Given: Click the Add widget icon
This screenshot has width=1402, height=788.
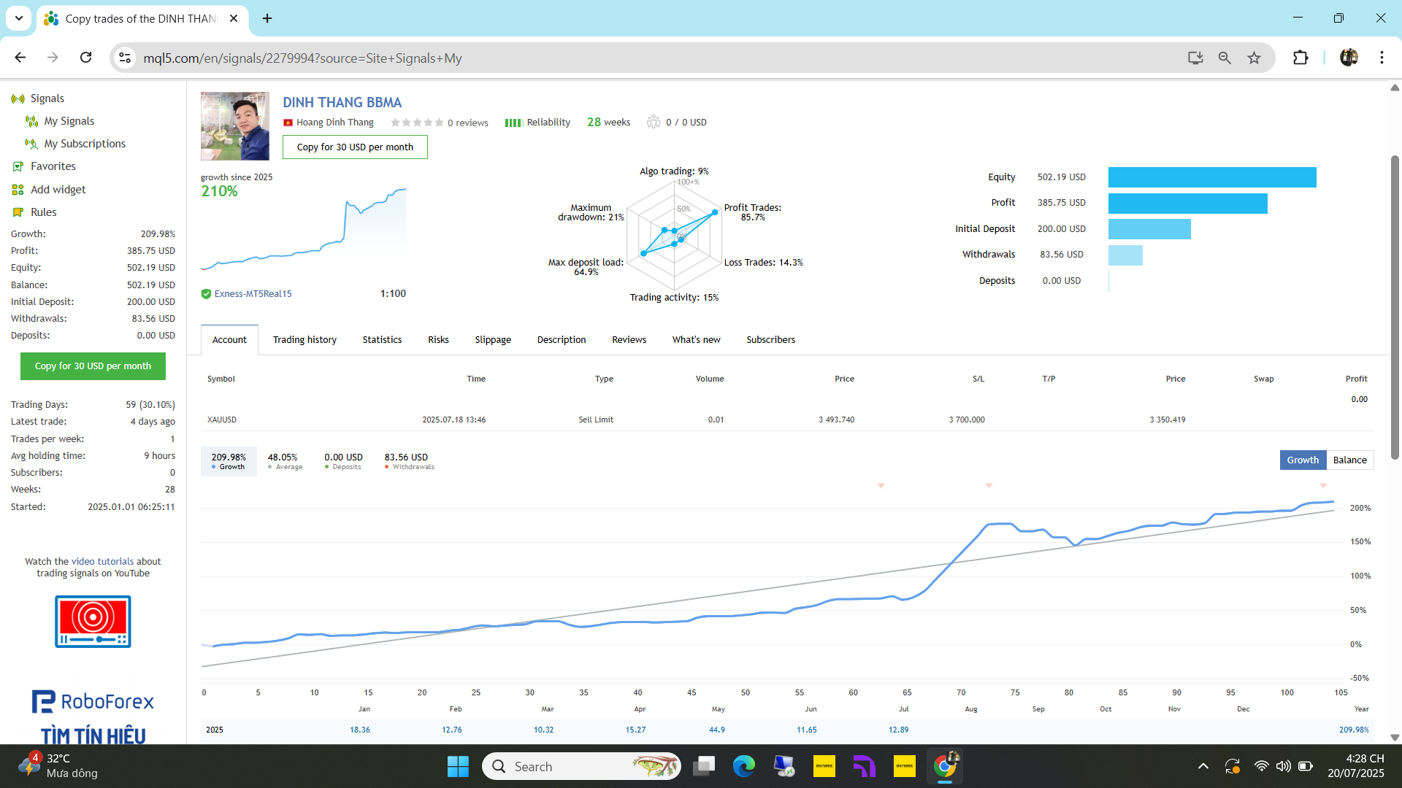Looking at the screenshot, I should (x=18, y=190).
